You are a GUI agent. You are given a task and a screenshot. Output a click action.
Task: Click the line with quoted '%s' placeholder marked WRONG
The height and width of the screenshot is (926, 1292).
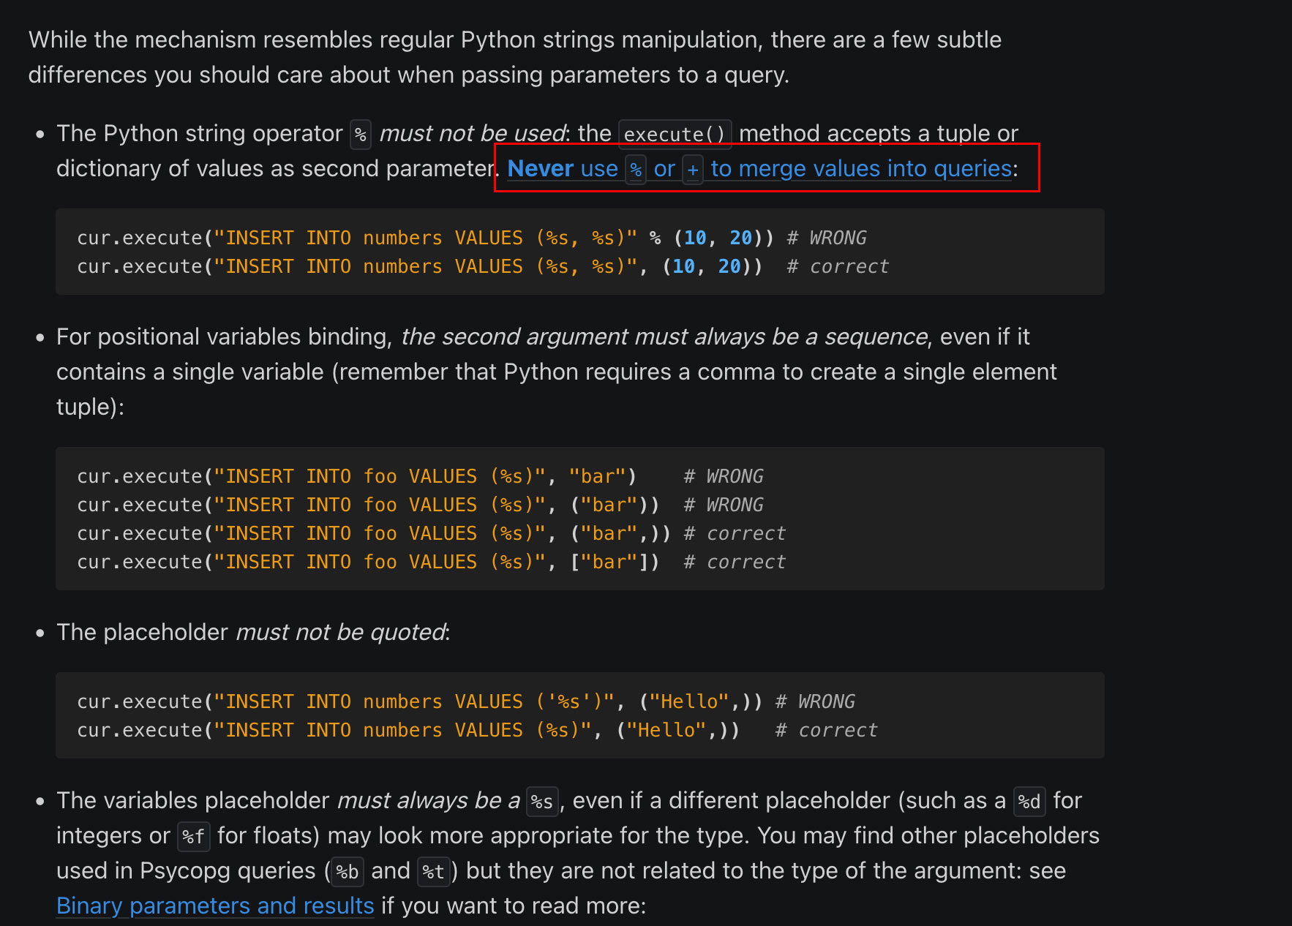tap(466, 701)
